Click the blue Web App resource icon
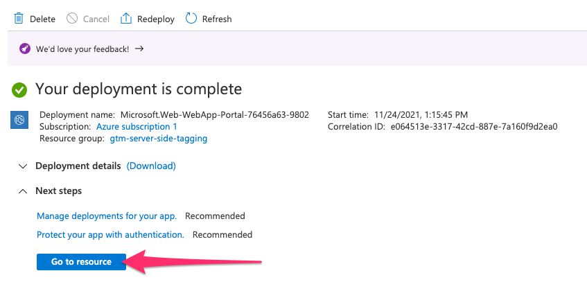 tap(19, 120)
